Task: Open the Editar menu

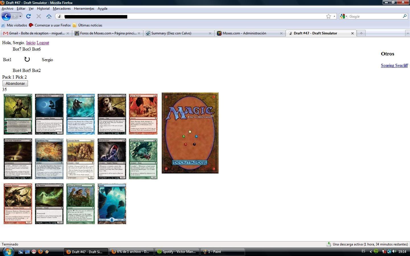Action: click(x=21, y=9)
